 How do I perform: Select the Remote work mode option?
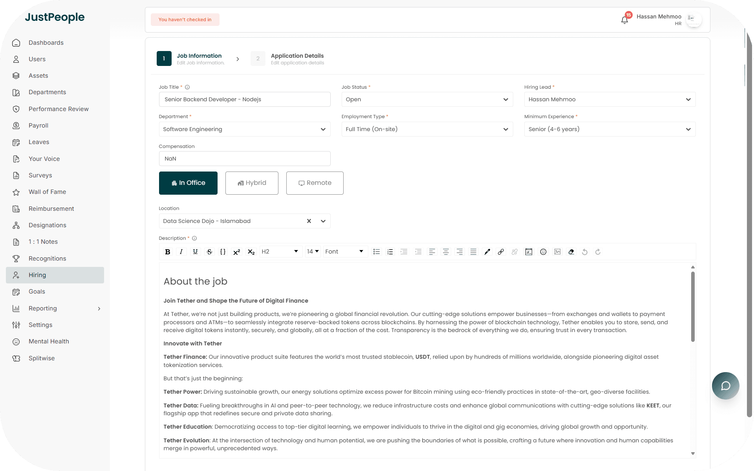click(315, 183)
